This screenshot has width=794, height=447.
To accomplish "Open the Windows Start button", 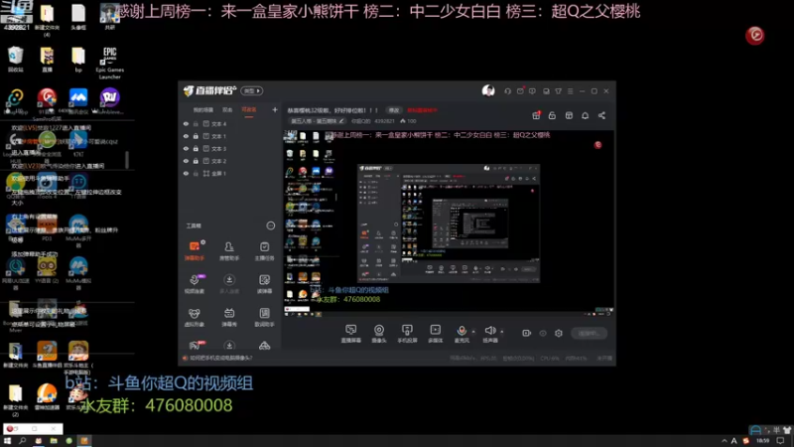I will click(x=8, y=441).
